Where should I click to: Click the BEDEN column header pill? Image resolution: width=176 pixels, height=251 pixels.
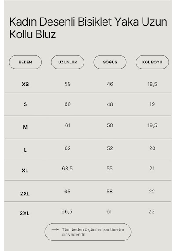pyautogui.click(x=25, y=62)
